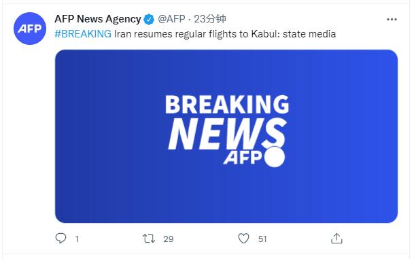
Task: Click the retweet count 29
Action: 168,239
